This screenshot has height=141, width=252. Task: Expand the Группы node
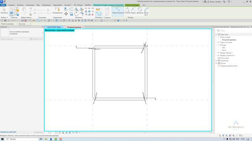point(216,63)
